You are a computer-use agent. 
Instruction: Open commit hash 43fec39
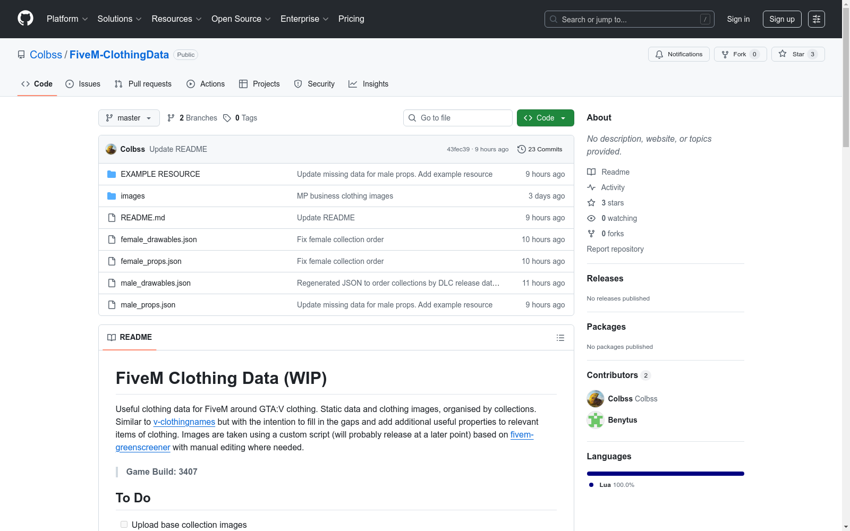(x=458, y=149)
